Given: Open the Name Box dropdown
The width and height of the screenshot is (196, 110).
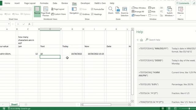Looking at the screenshot, I should coord(9,24).
